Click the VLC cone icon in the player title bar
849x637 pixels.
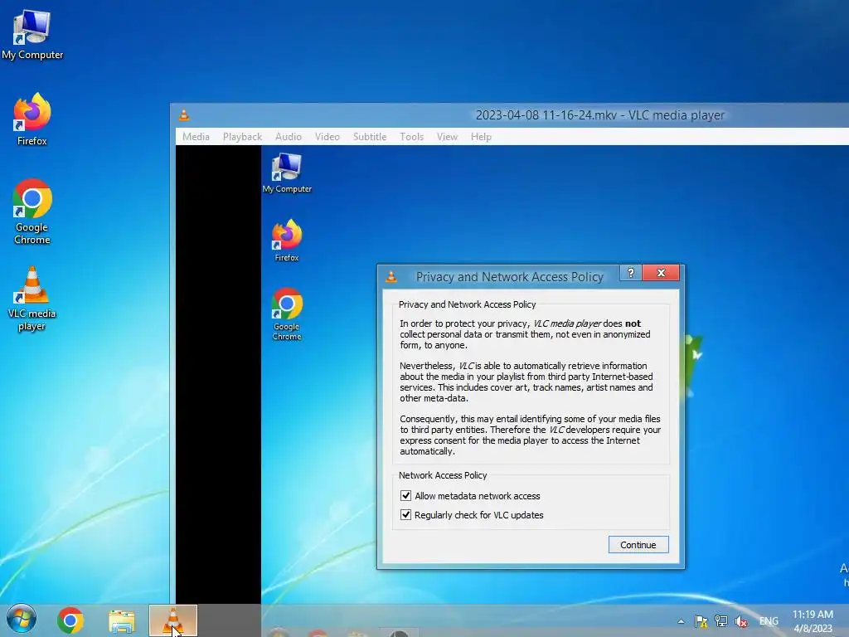(x=184, y=114)
